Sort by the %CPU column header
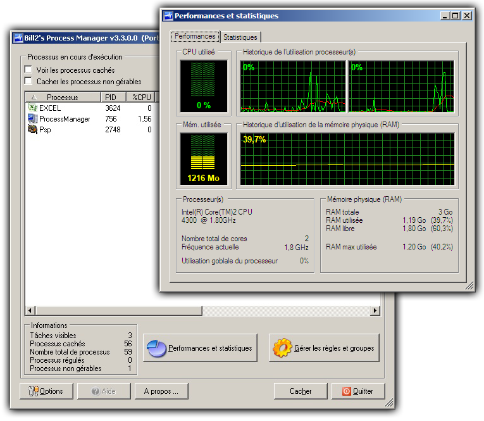The image size is (484, 421). point(140,97)
